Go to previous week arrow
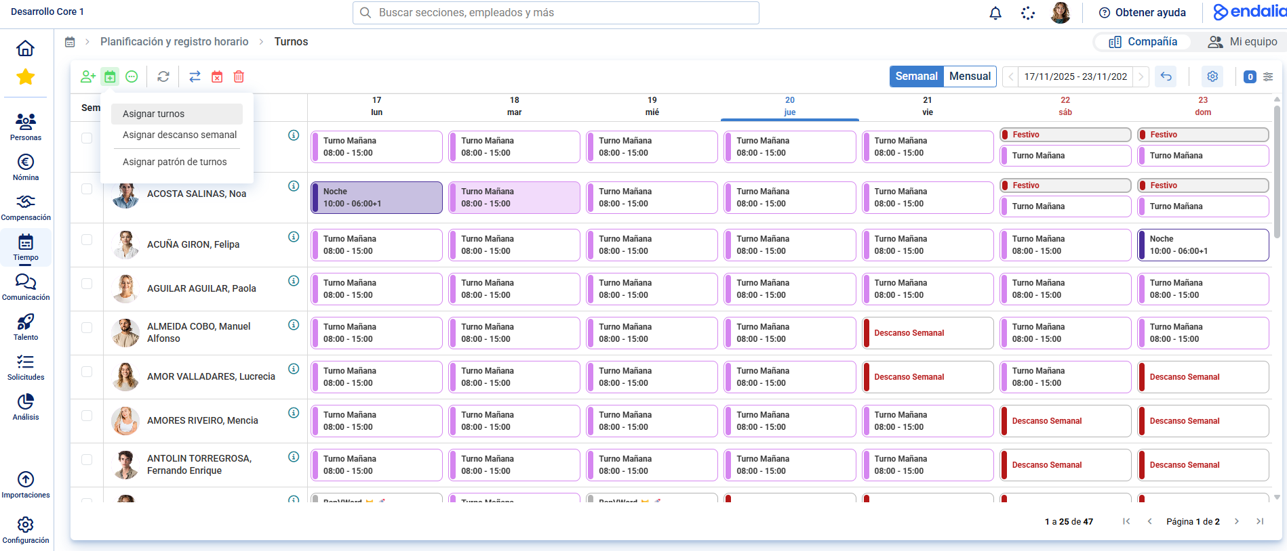 pos(1010,76)
